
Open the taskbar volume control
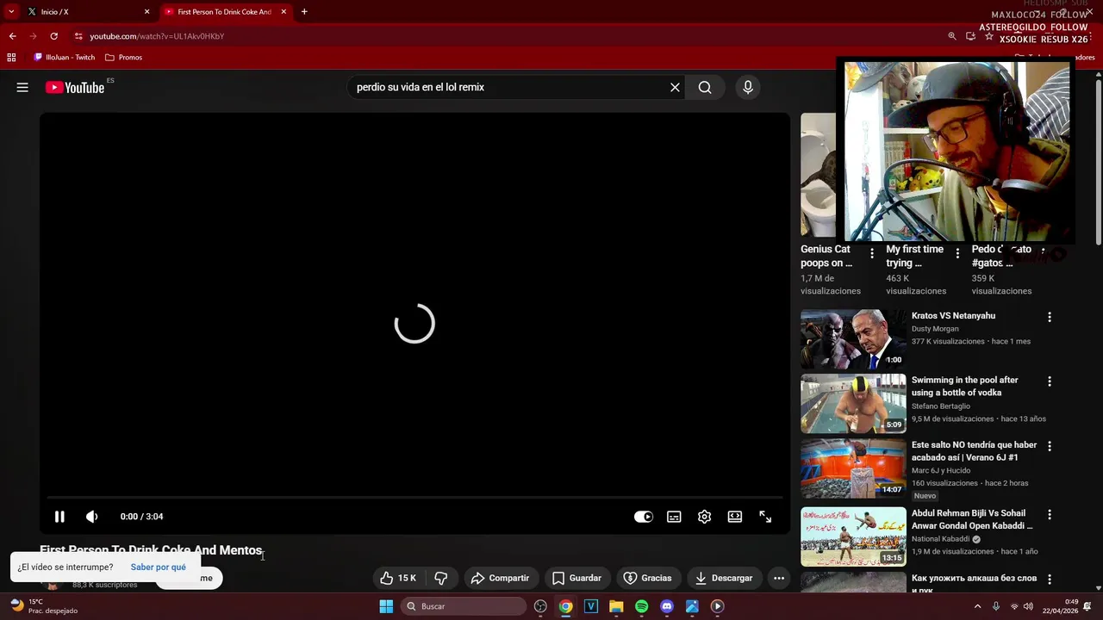coord(1028,606)
